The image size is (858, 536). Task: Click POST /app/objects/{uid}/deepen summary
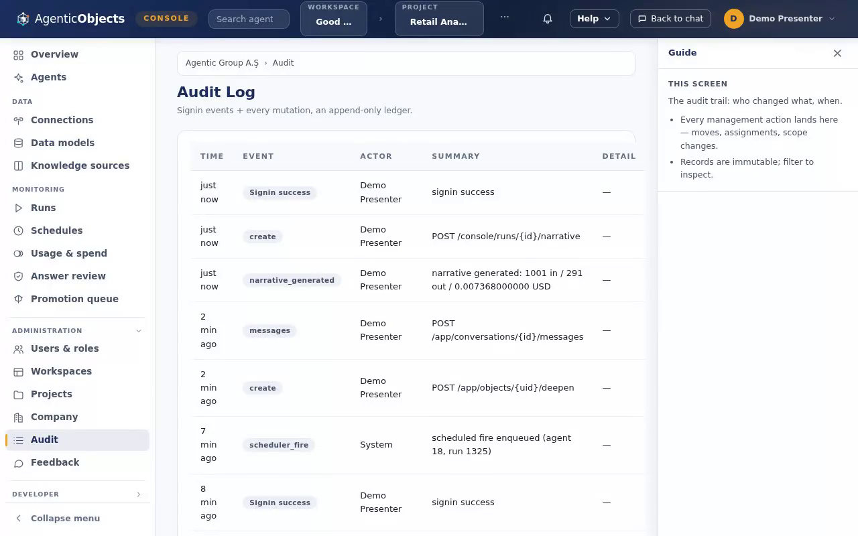[x=503, y=388]
